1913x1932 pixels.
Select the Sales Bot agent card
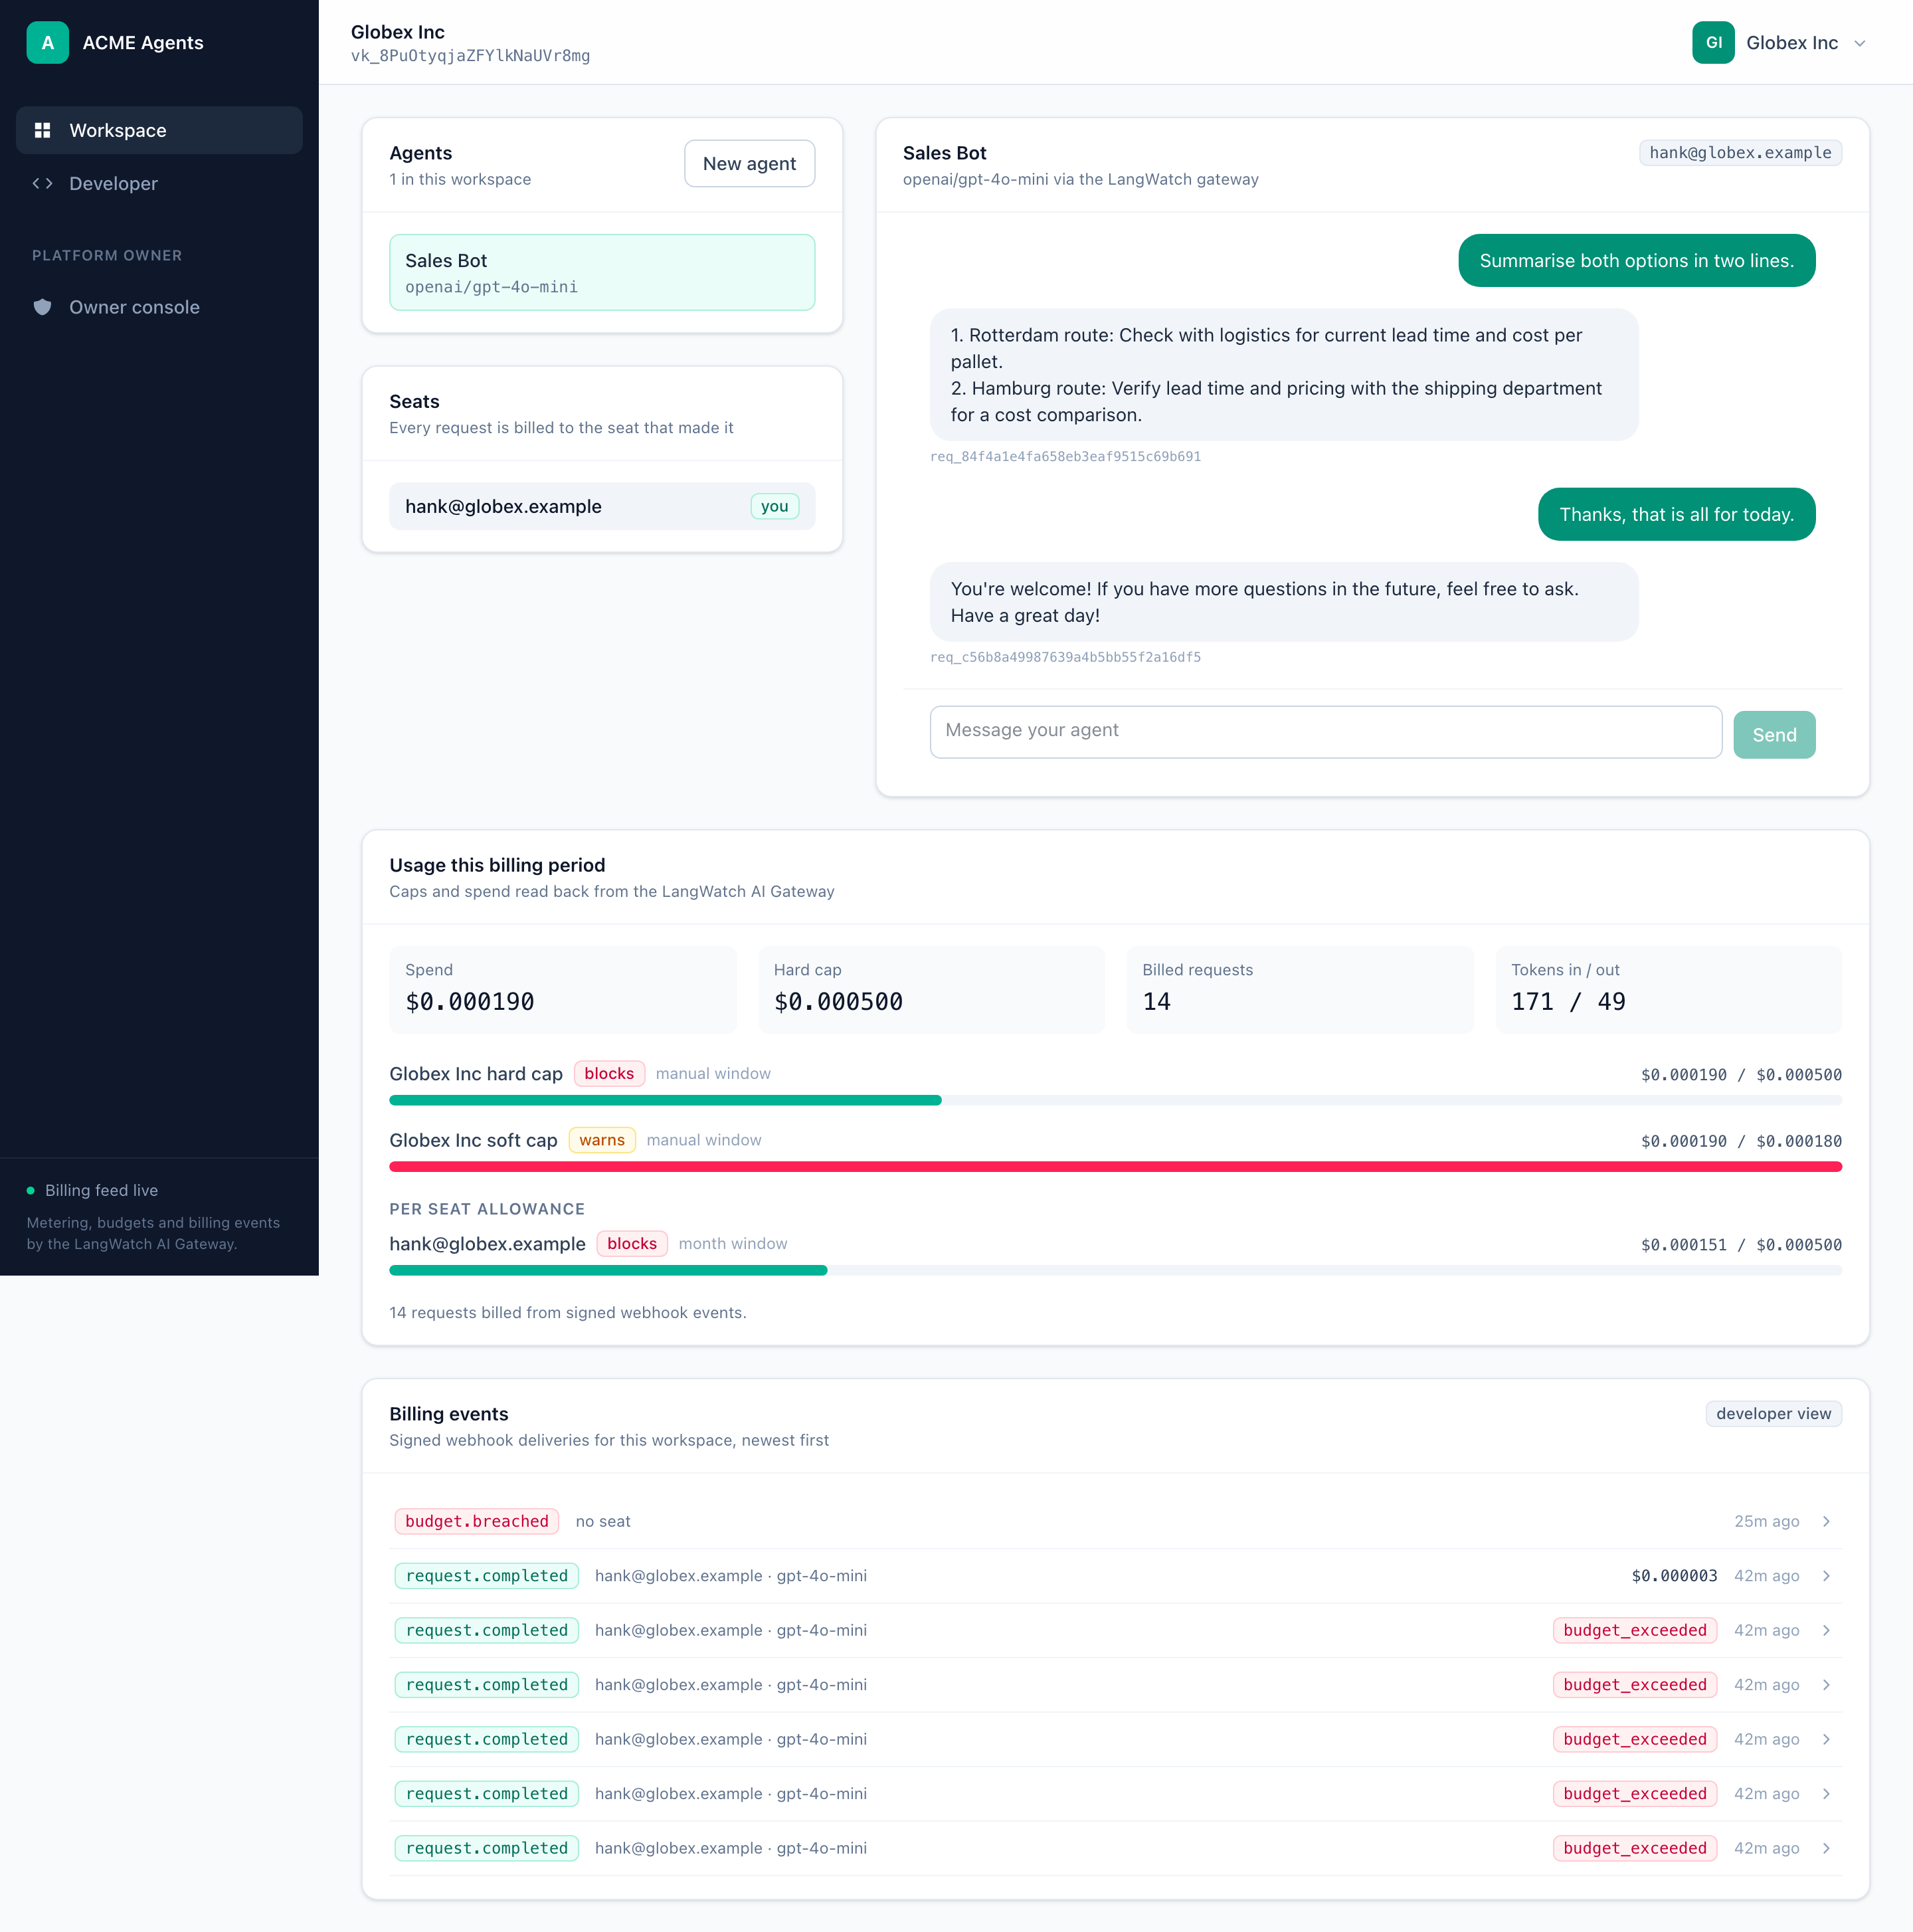point(602,272)
